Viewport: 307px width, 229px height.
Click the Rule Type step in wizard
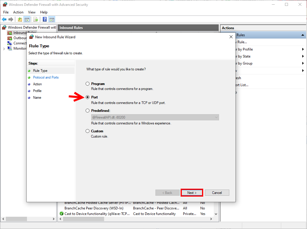[x=40, y=71]
